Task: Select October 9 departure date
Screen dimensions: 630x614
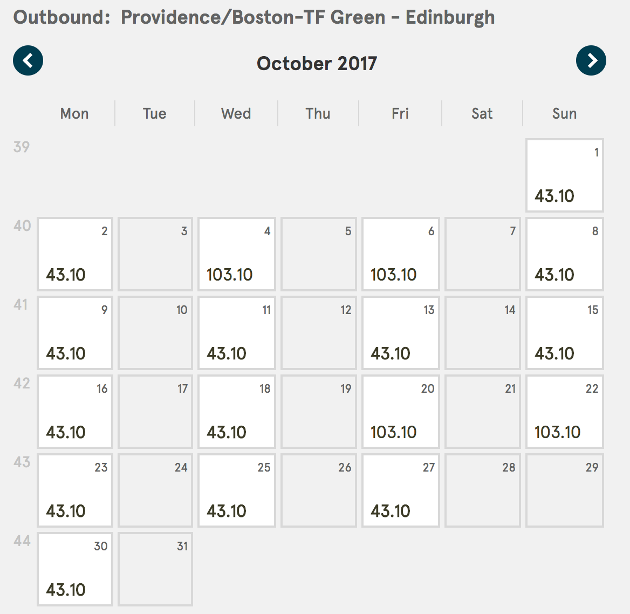Action: click(75, 333)
